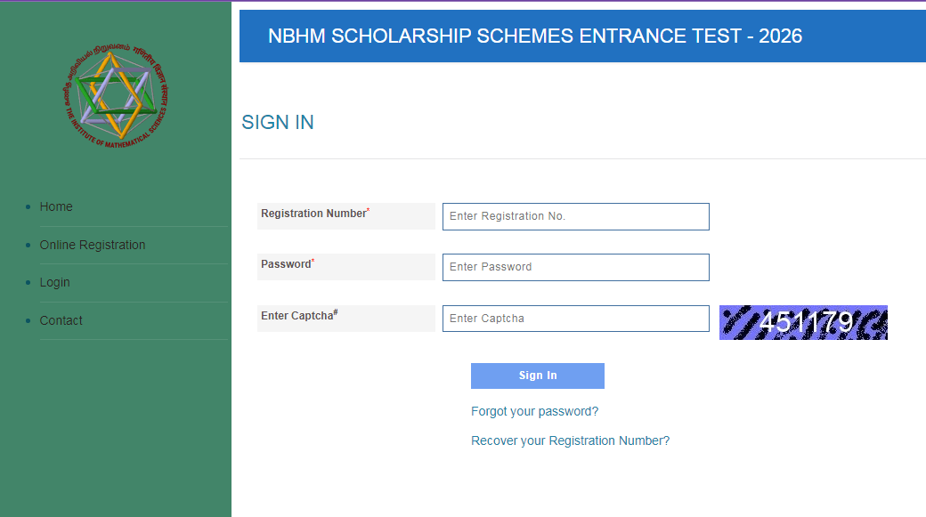
Task: Navigate to Online Registration
Action: click(x=93, y=245)
